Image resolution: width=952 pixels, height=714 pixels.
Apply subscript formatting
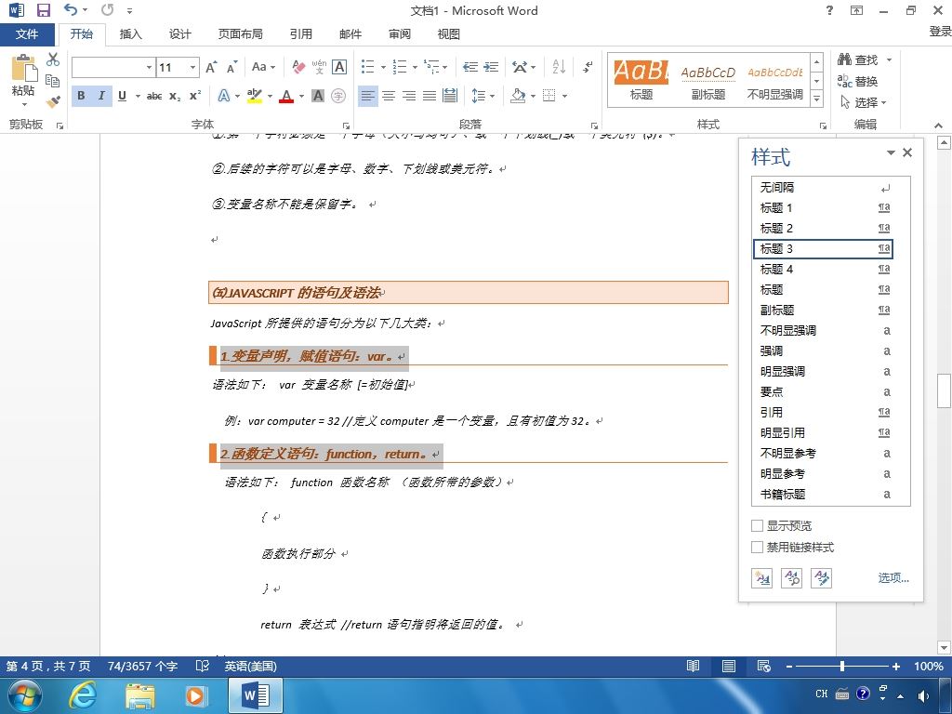pos(175,96)
